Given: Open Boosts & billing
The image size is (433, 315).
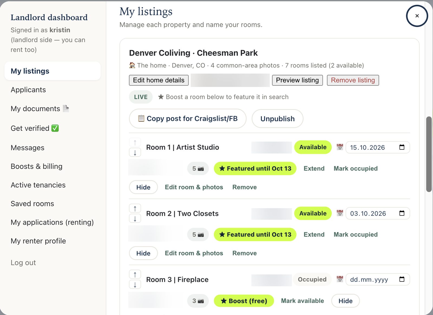Looking at the screenshot, I should [x=37, y=166].
